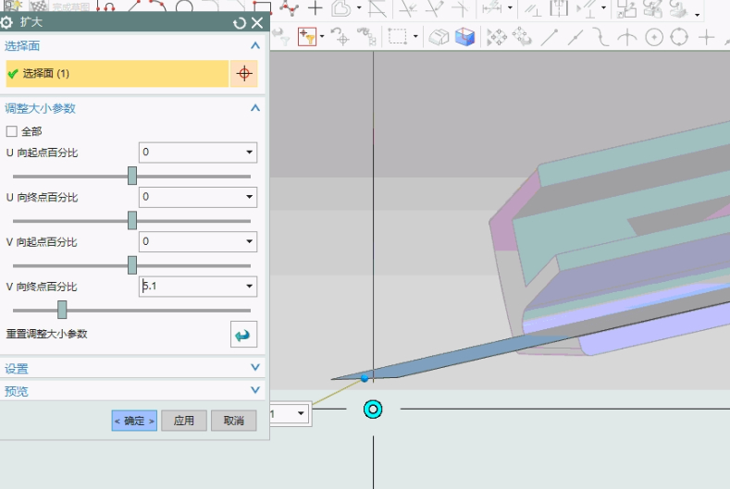Viewport: 730px width, 489px height.
Task: Click the U 向起点百分比 slider handle
Action: [x=132, y=176]
